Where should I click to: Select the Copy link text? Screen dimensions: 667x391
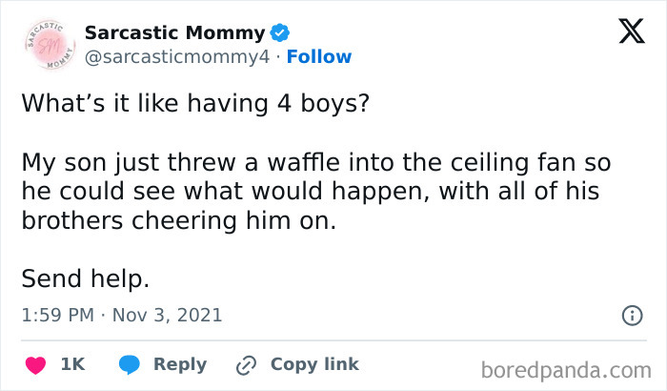(x=314, y=364)
